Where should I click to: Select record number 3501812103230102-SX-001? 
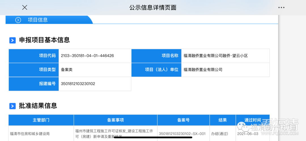tap(182, 134)
